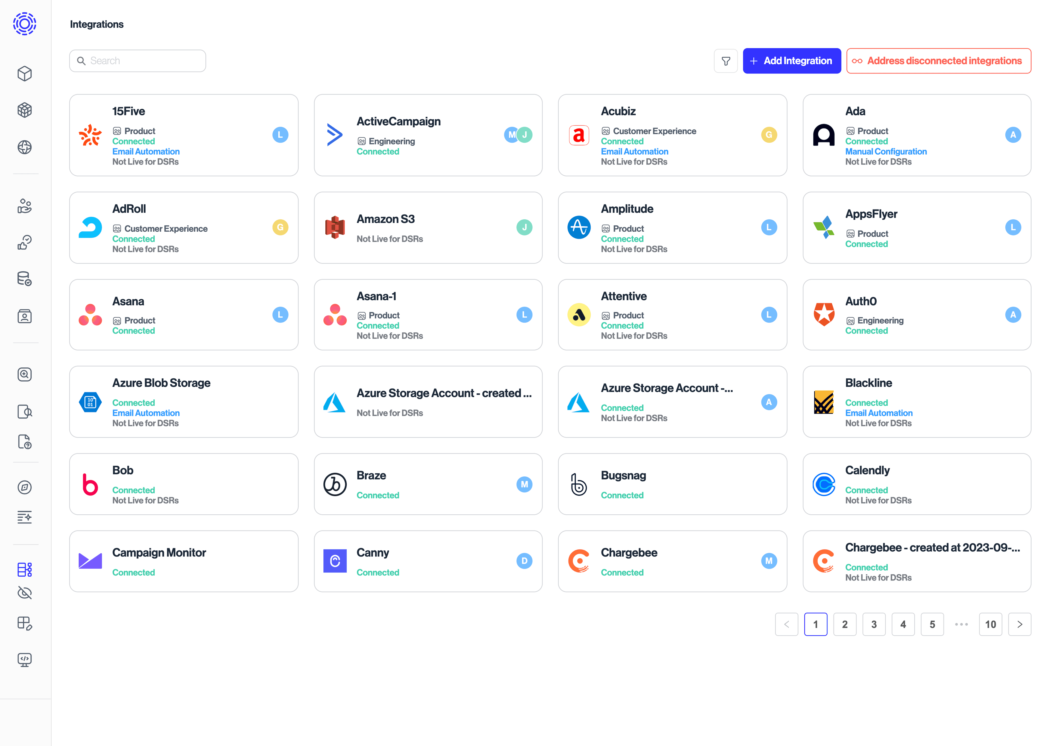
Task: Click Address disconnected integrations
Action: (939, 61)
